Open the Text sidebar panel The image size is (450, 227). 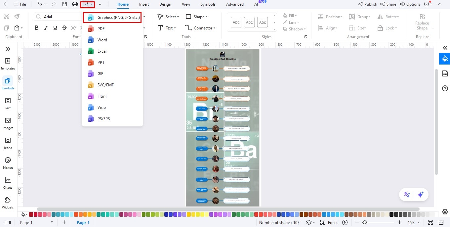tap(8, 104)
